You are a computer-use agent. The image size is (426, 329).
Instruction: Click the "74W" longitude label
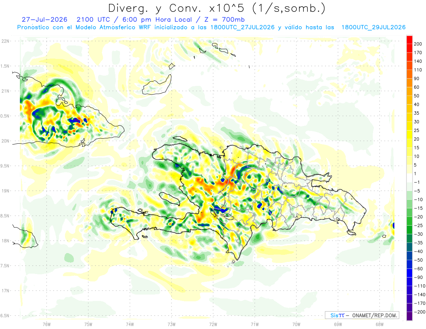(x=130, y=324)
